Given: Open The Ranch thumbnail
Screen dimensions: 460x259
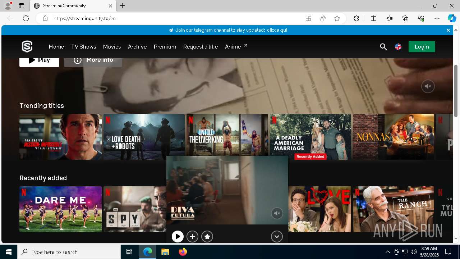Looking at the screenshot, I should click(394, 209).
